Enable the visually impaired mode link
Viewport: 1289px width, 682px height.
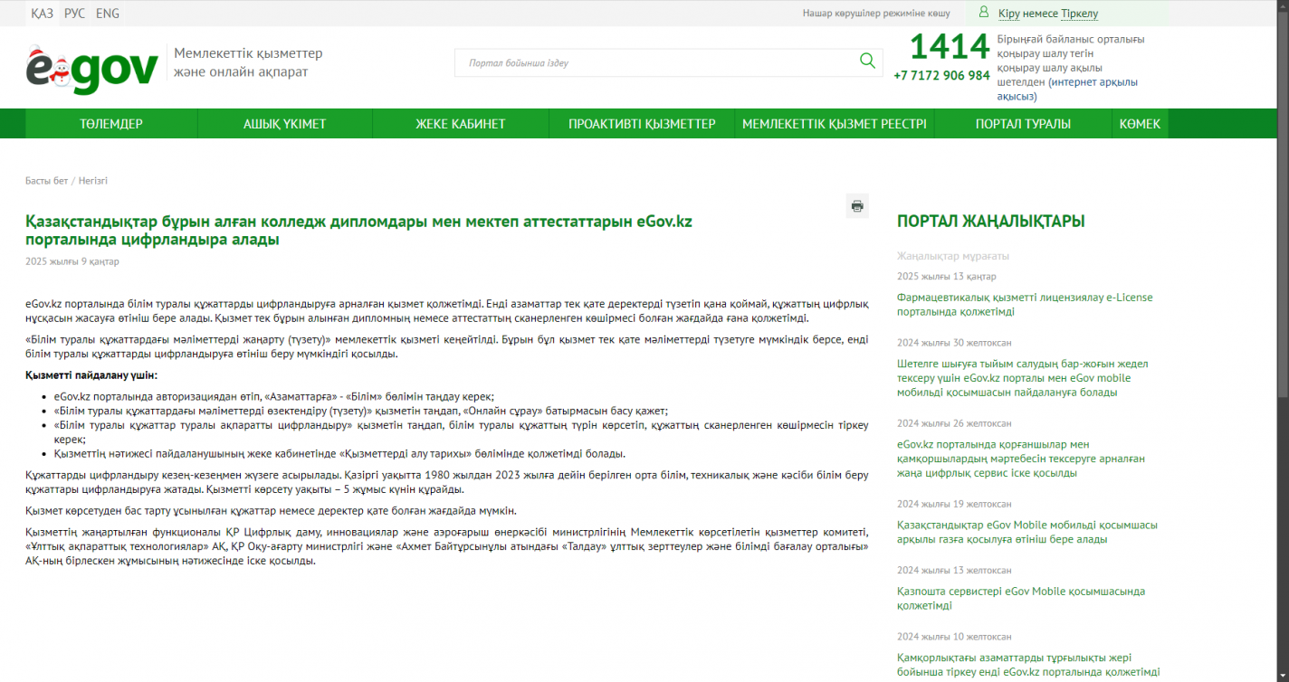[x=876, y=14]
